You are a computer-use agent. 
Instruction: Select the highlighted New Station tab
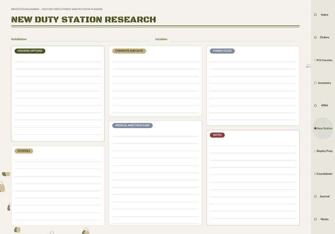323,128
